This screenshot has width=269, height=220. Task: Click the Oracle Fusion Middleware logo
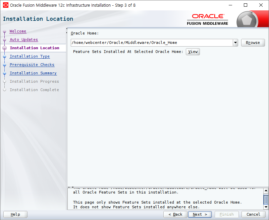pyautogui.click(x=208, y=19)
